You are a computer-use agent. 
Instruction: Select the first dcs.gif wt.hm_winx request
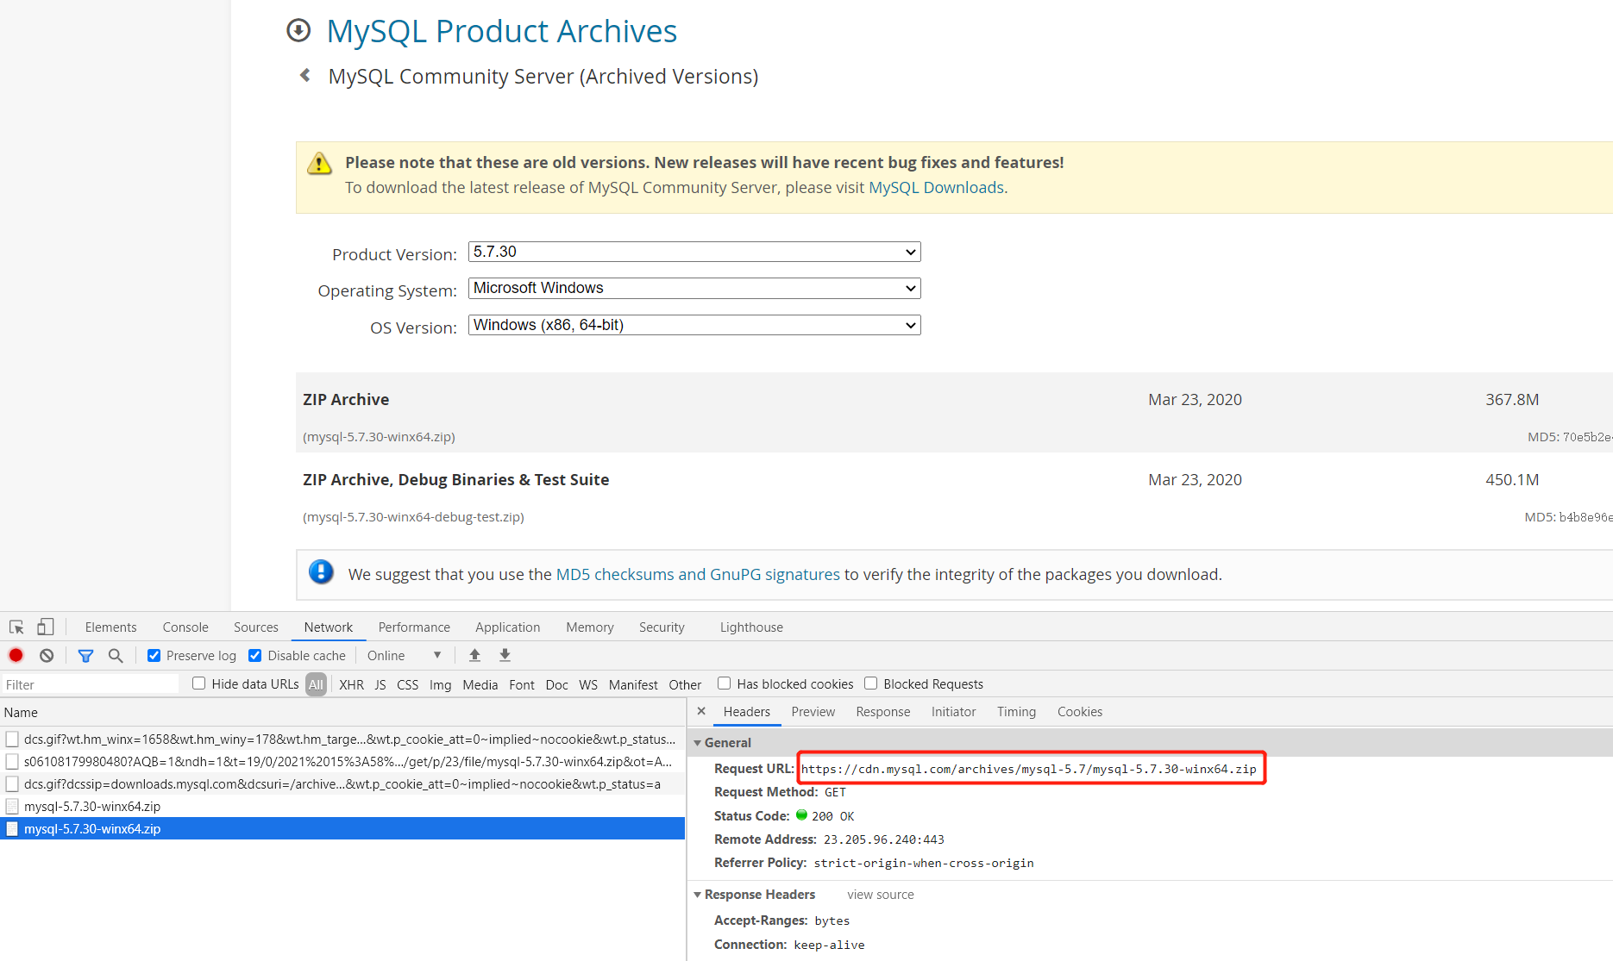pos(342,739)
